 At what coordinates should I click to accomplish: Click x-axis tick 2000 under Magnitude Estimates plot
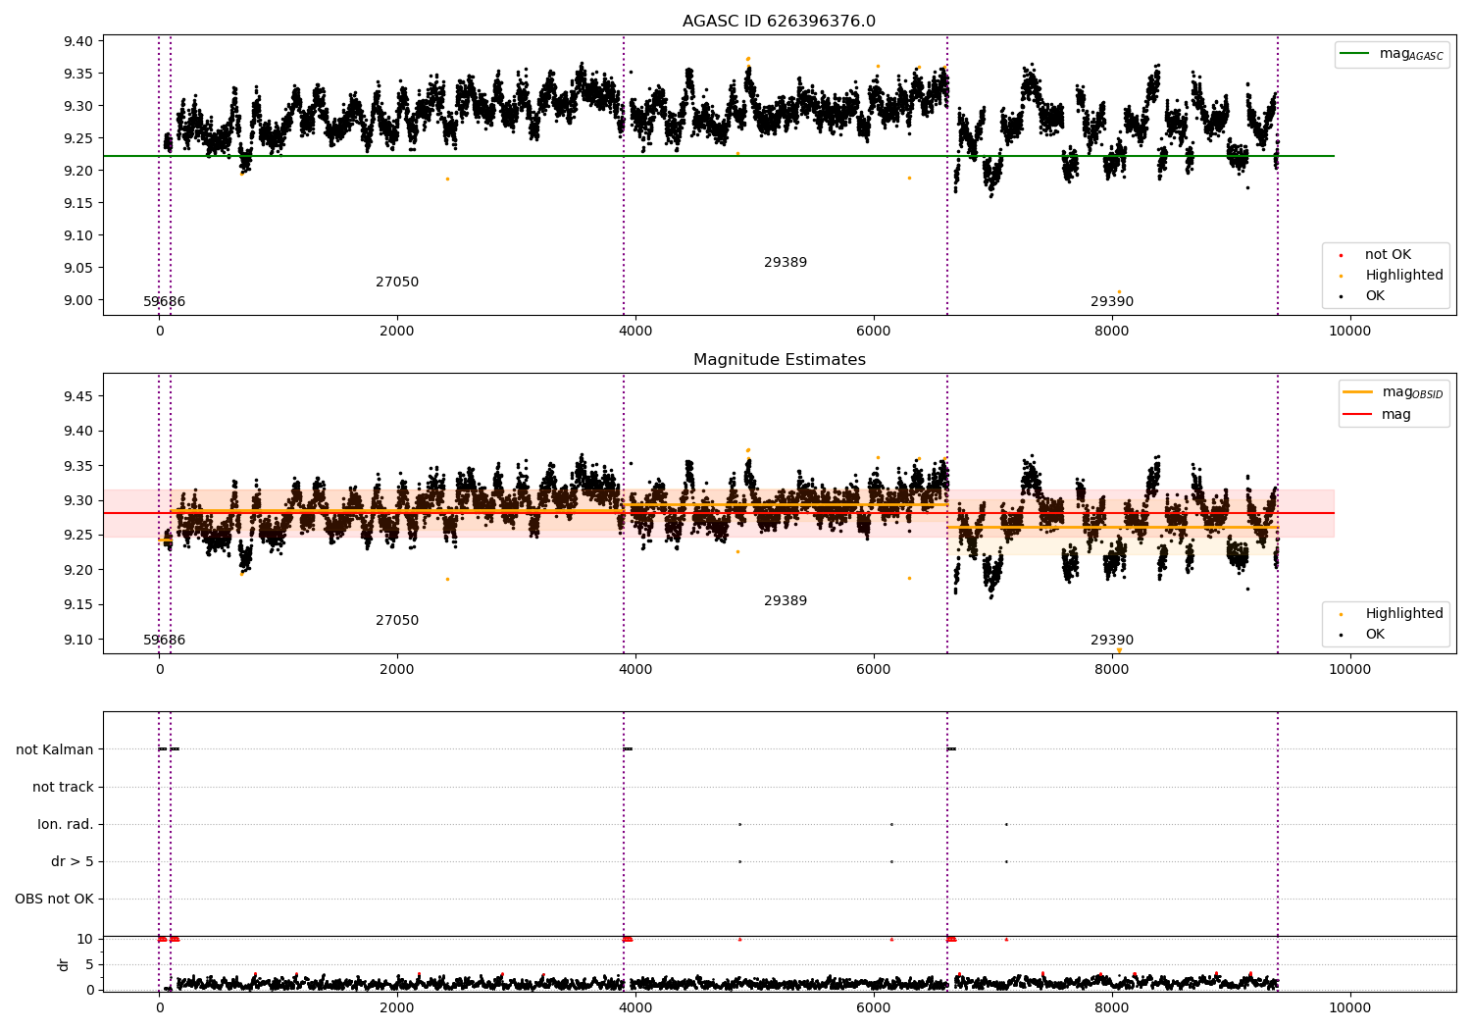pyautogui.click(x=397, y=670)
